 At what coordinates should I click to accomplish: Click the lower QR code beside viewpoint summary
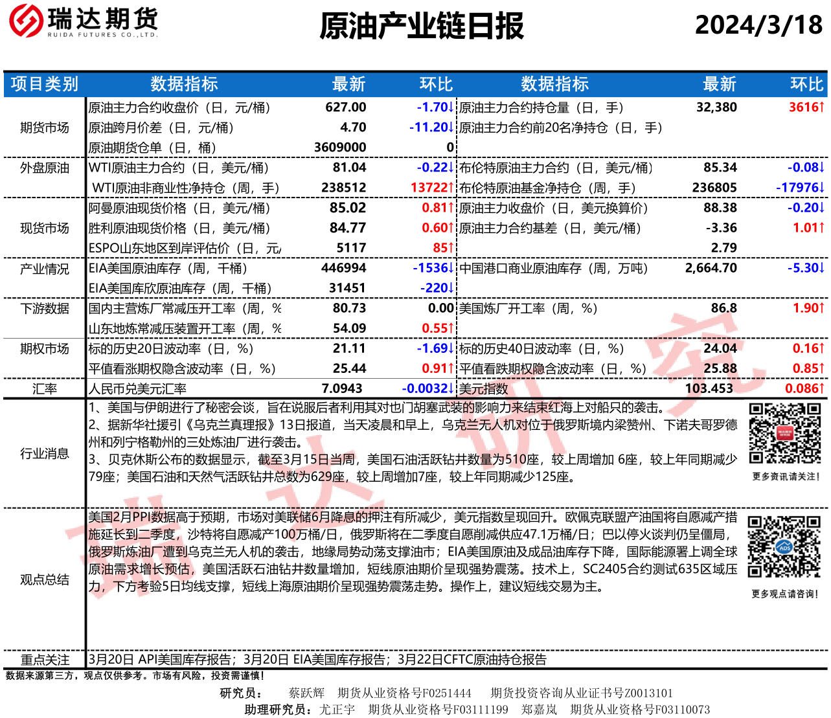(x=784, y=547)
